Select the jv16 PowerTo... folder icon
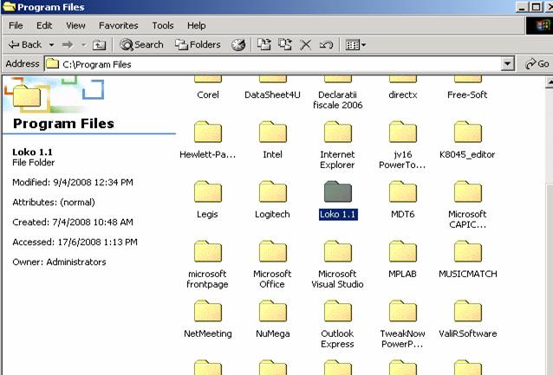The width and height of the screenshot is (553, 375). click(x=403, y=133)
